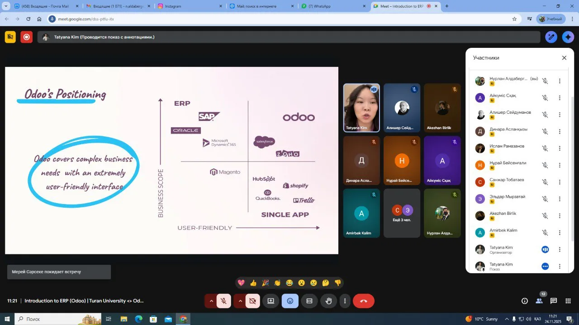Click the Gemini sparkle icon
This screenshot has height=325, width=579.
click(568, 37)
